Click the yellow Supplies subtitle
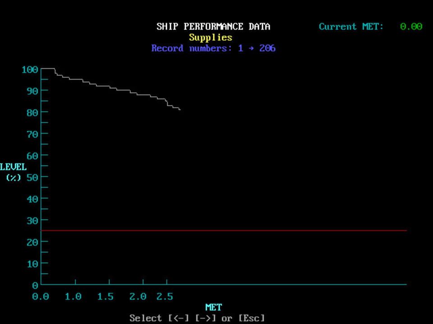433x324 pixels. pyautogui.click(x=211, y=37)
